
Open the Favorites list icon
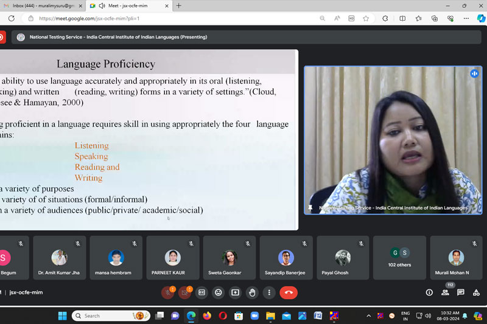[419, 18]
